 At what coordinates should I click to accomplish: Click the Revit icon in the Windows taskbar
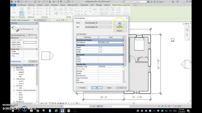coord(62,110)
